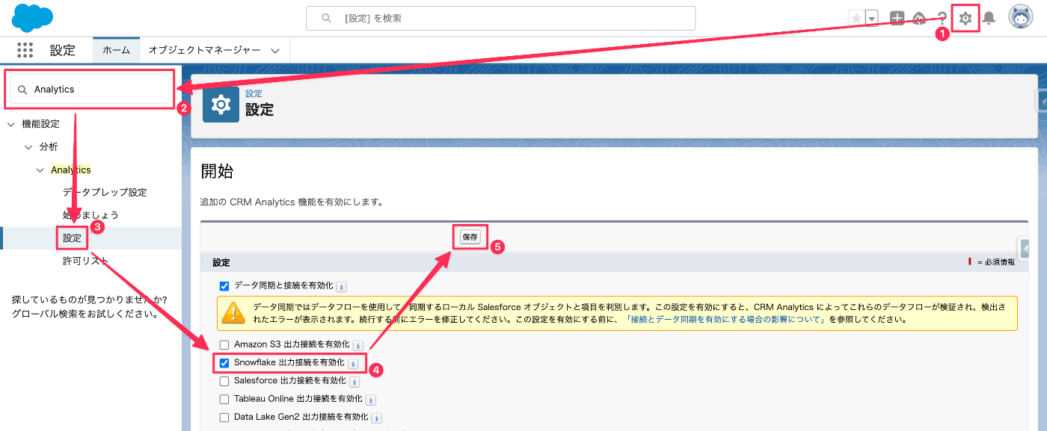
Task: Uncheck データ同期と接続を有効化
Action: [x=224, y=286]
